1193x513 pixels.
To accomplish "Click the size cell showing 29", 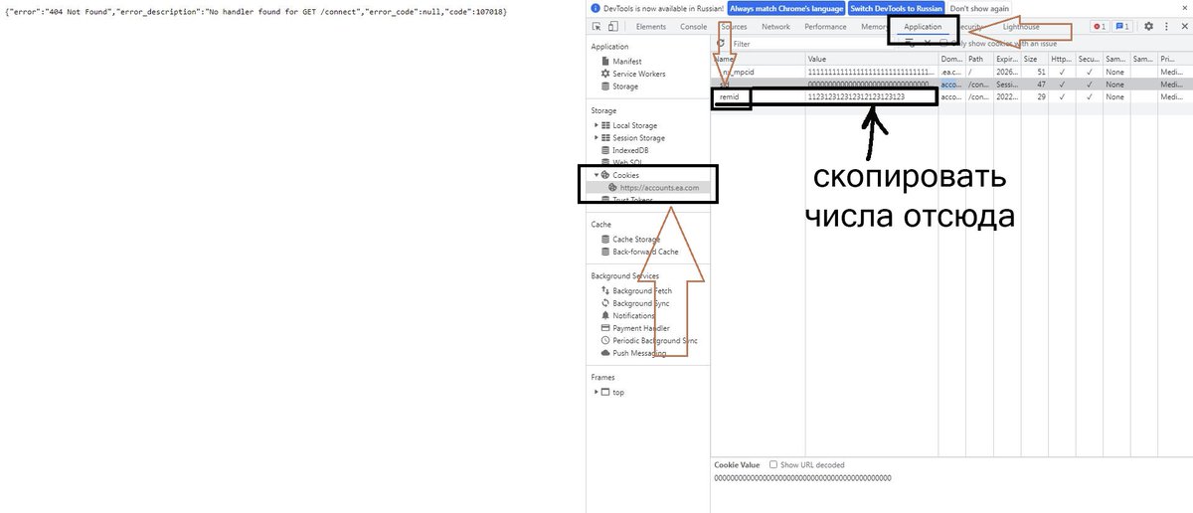I will click(1035, 97).
